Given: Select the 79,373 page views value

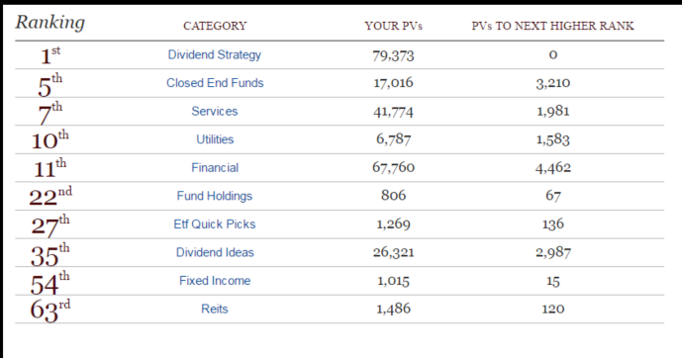Looking at the screenshot, I should click(x=393, y=55).
